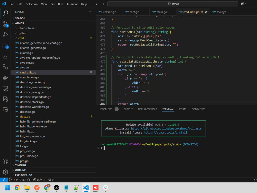Collapse the cmd folder

point(21,38)
